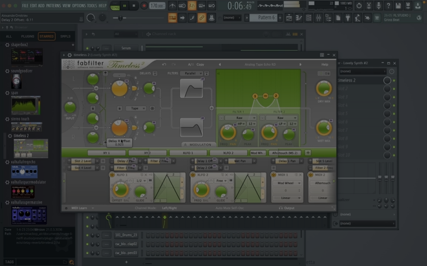Change Channel Mode Left/Right setting

click(169, 208)
